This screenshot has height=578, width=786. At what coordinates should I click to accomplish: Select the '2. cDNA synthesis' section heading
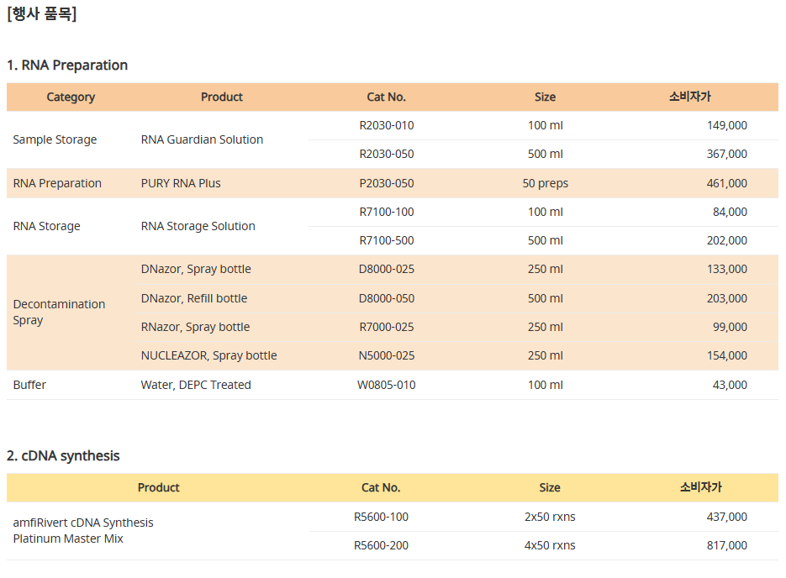pyautogui.click(x=63, y=456)
